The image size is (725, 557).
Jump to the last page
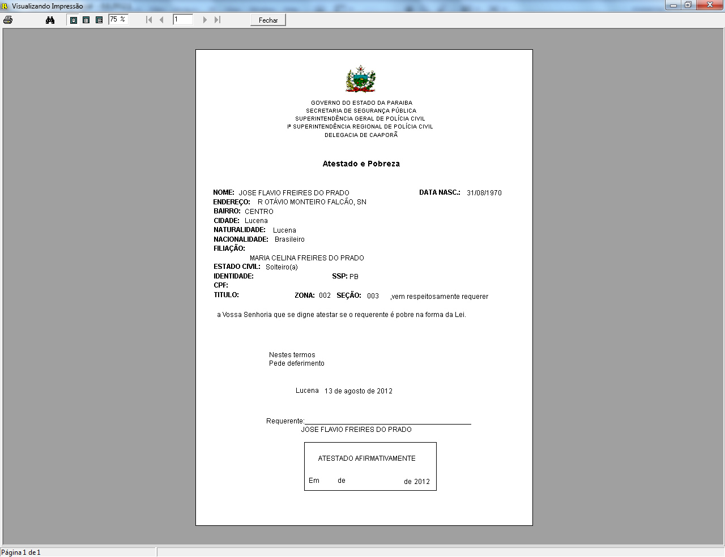pos(217,20)
